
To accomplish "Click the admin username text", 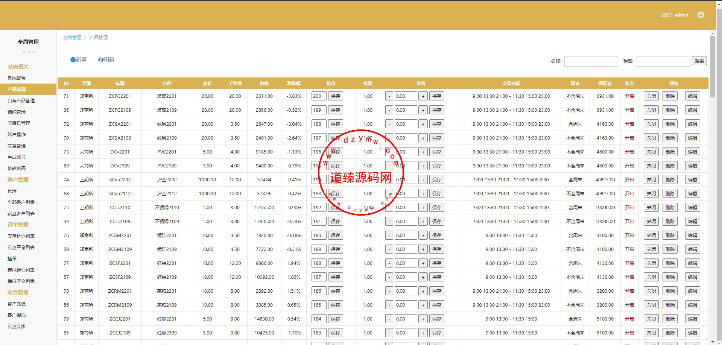I will 681,15.
